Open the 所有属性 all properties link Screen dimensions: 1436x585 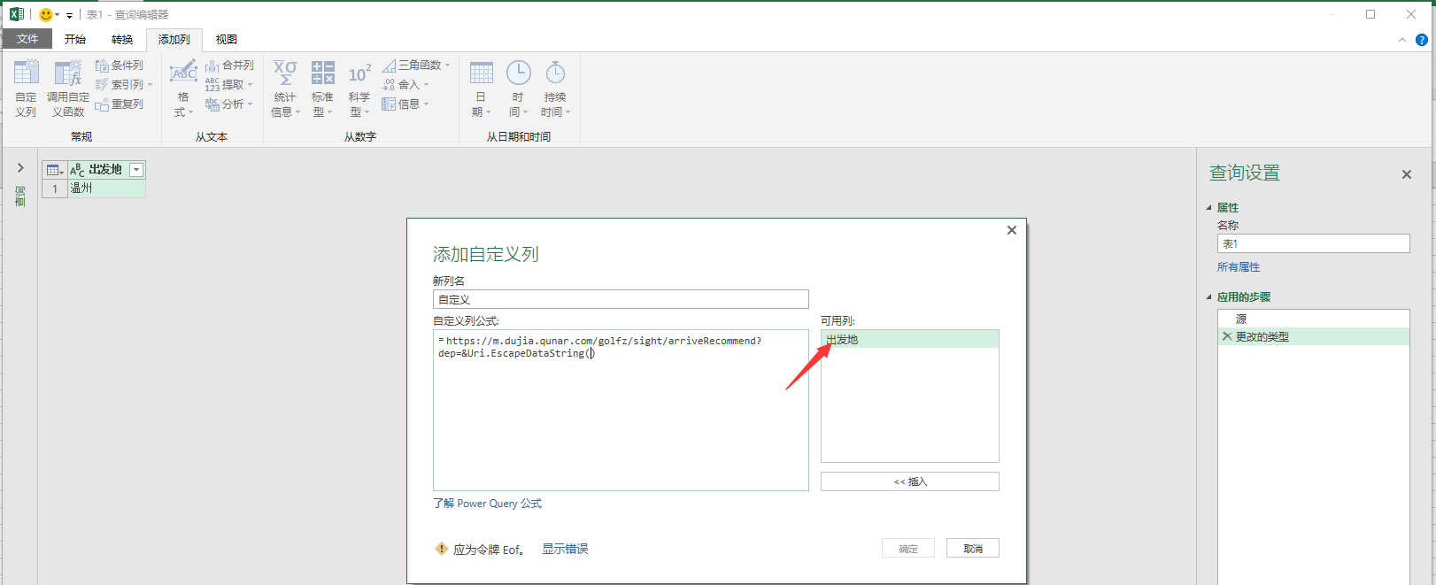point(1239,267)
